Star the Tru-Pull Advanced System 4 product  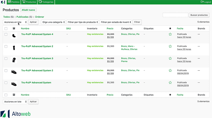[x=170, y=34]
